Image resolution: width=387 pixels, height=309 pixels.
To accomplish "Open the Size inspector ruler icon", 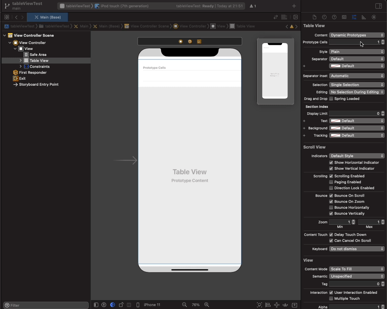I will coord(364,17).
